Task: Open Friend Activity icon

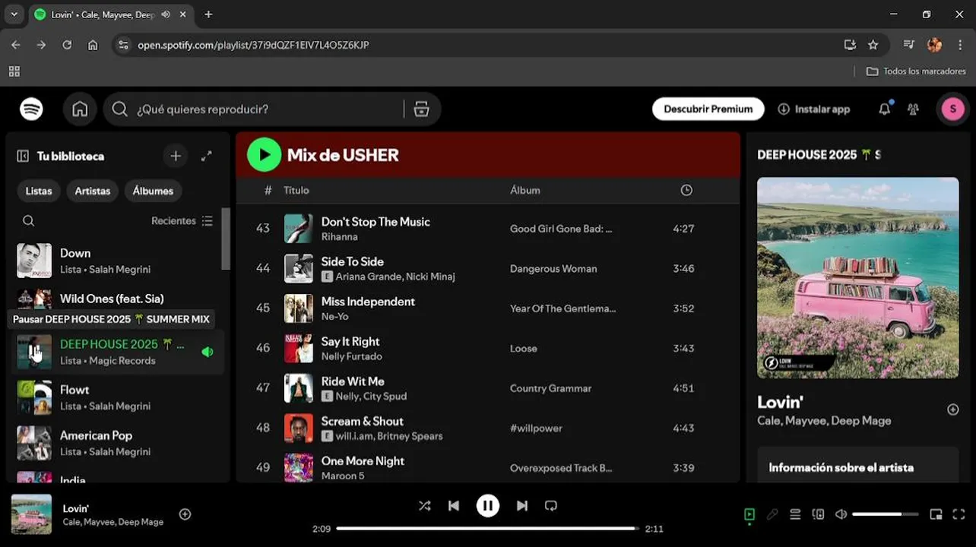Action: click(x=913, y=109)
